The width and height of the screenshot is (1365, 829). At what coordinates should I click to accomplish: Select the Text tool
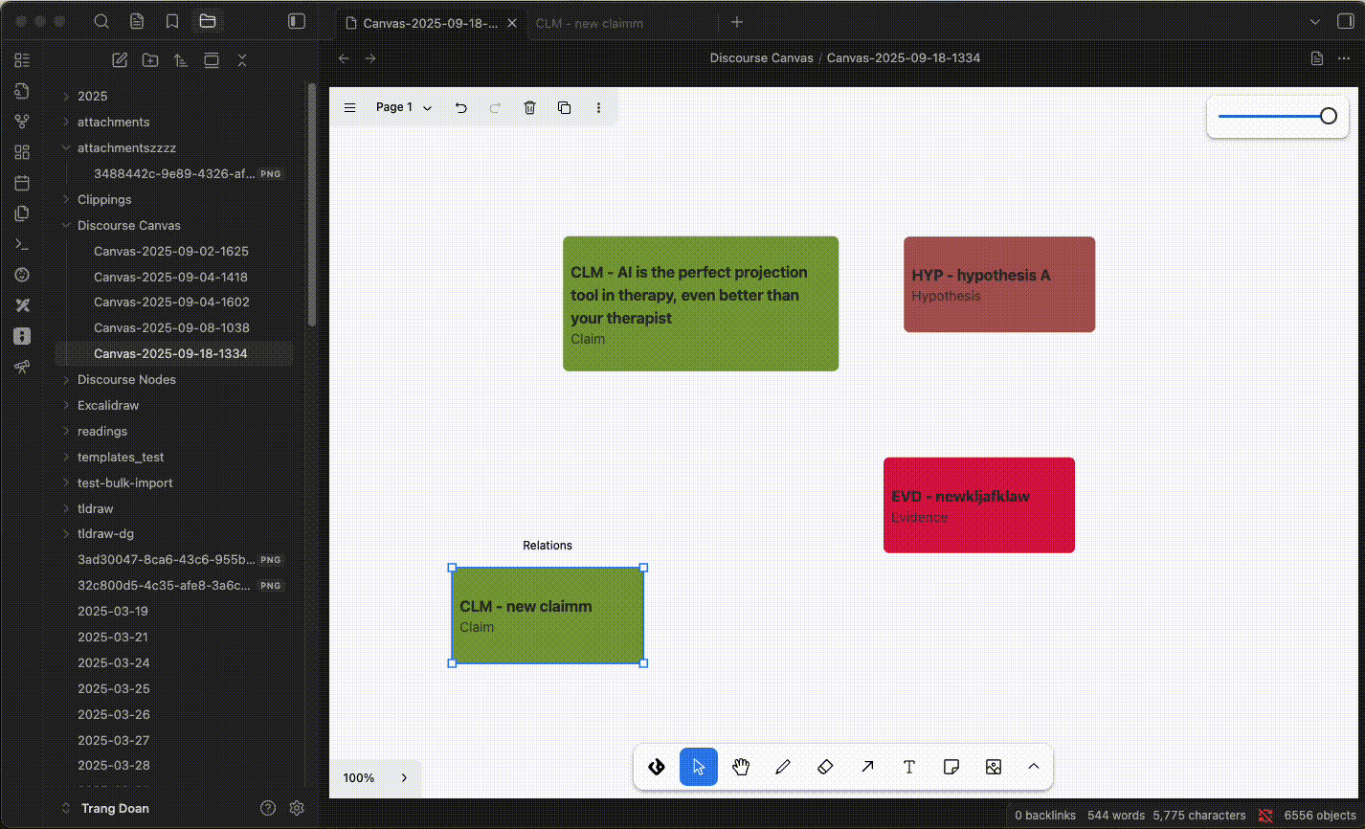(x=909, y=767)
